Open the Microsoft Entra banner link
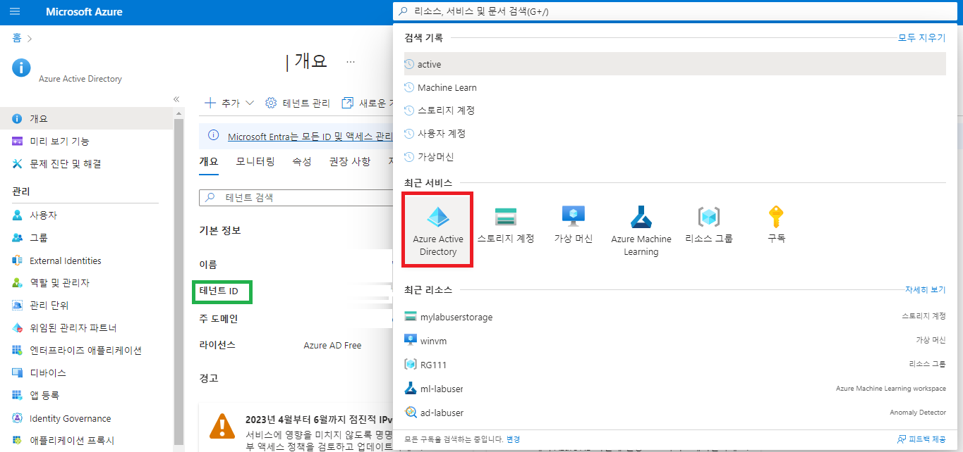Screen dimensions: 963x452 pyautogui.click(x=310, y=136)
